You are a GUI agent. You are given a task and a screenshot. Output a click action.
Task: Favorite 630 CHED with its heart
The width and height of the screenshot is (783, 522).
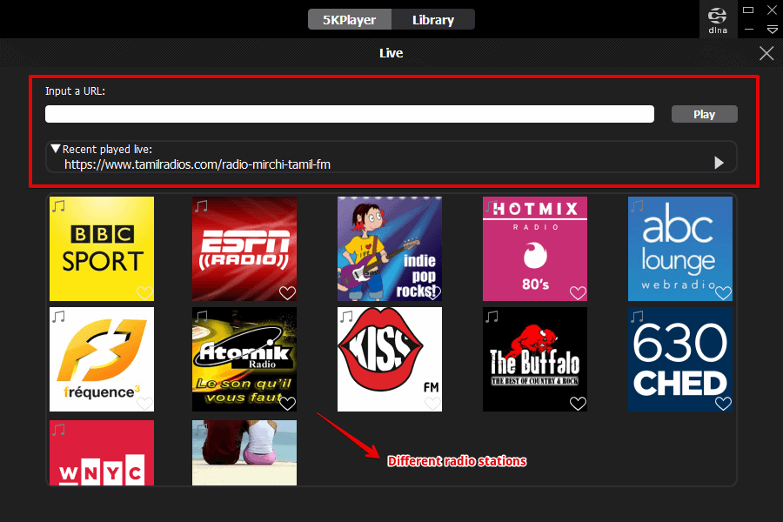[x=724, y=403]
